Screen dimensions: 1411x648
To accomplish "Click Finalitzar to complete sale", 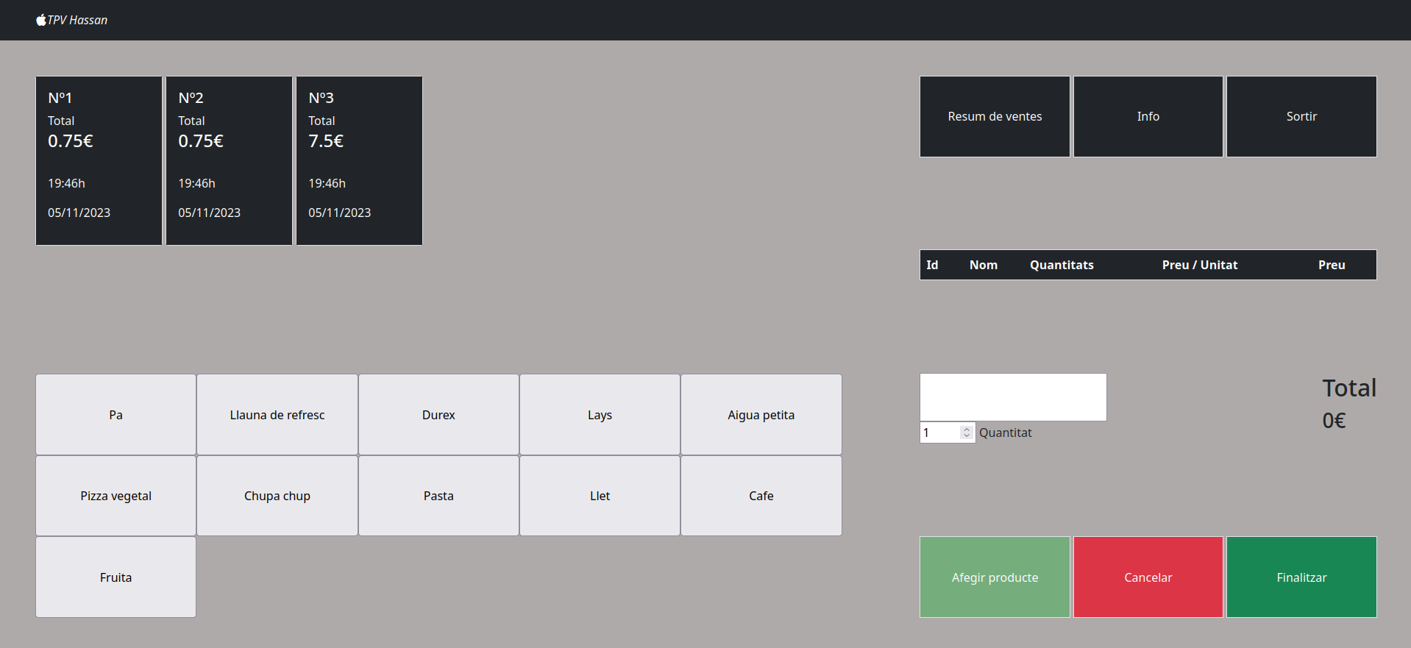I will point(1301,577).
